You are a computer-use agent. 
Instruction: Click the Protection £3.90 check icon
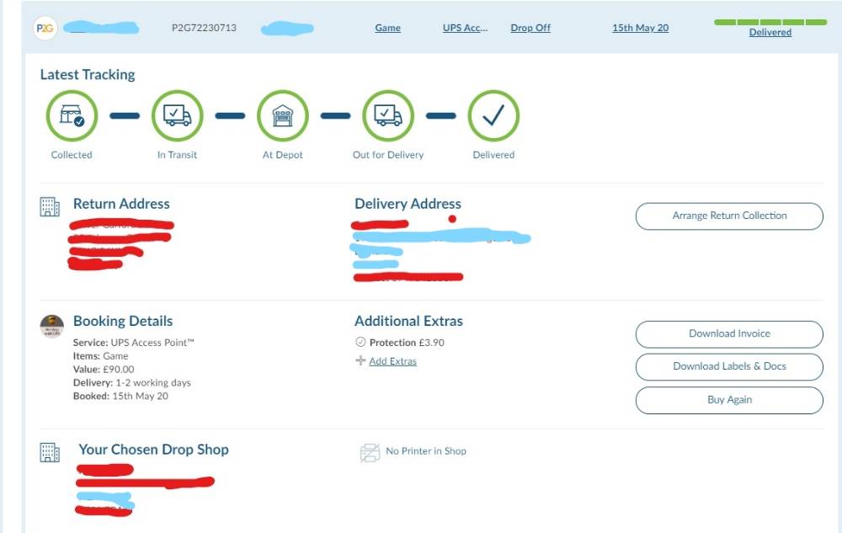[360, 343]
